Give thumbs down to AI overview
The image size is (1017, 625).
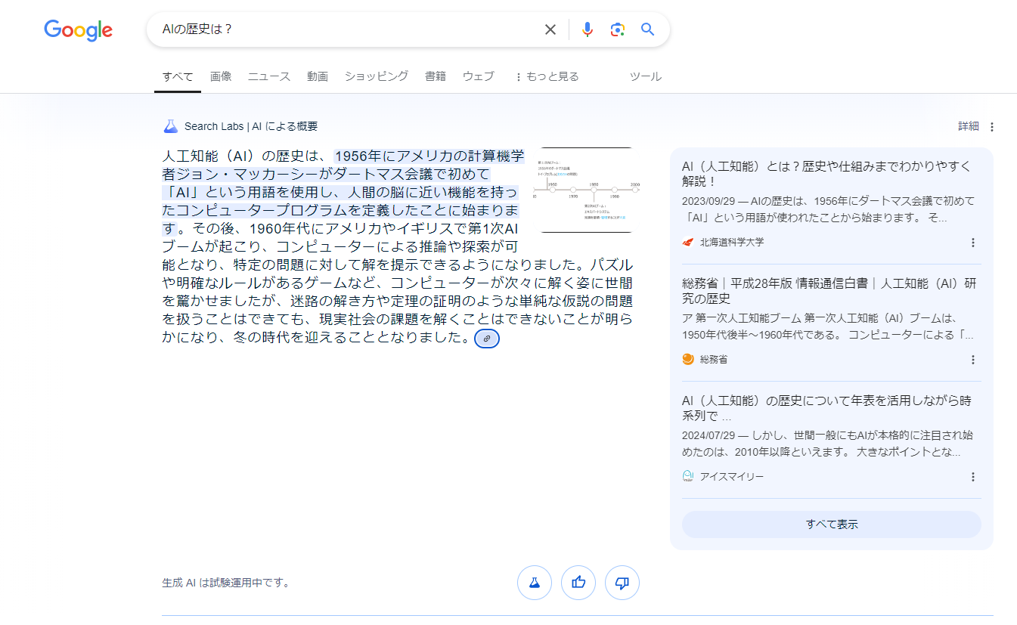pos(622,583)
